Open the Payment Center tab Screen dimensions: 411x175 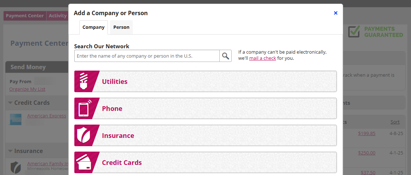25,16
